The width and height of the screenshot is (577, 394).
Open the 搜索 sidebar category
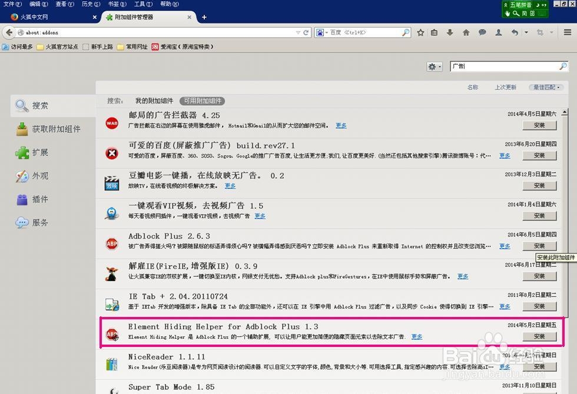(54, 106)
